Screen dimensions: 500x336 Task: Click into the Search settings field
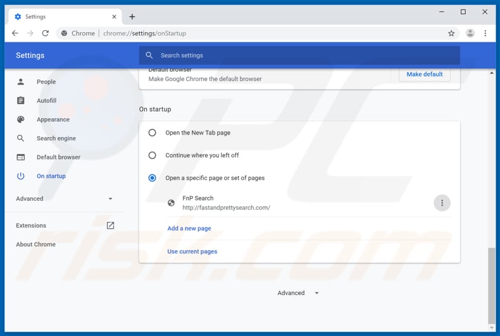click(x=299, y=55)
